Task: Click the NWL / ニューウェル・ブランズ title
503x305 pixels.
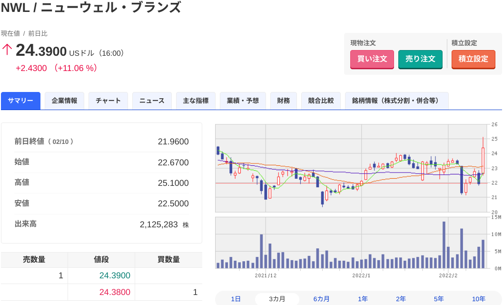Action: (91, 8)
